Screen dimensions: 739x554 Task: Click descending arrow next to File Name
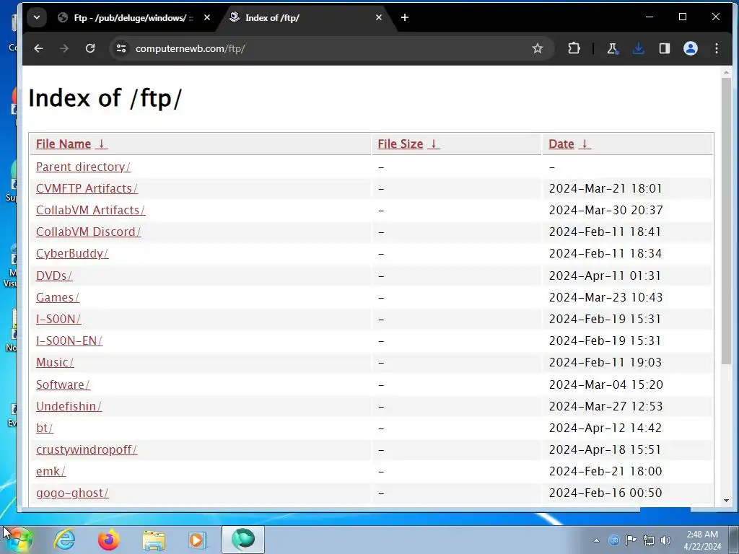click(101, 144)
